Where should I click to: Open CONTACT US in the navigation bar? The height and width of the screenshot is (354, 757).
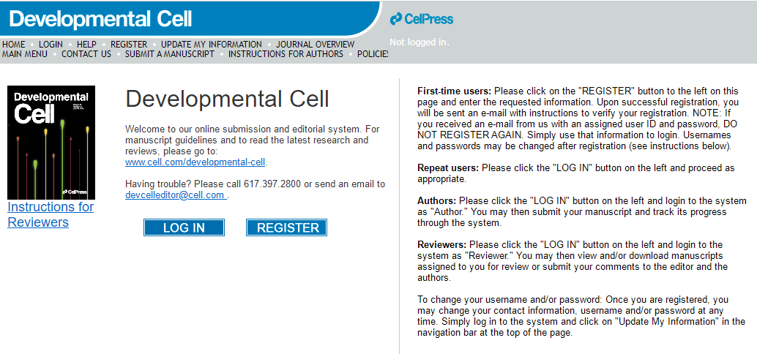pos(86,53)
